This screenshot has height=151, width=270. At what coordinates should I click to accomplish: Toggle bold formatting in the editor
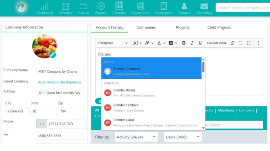pos(184,43)
